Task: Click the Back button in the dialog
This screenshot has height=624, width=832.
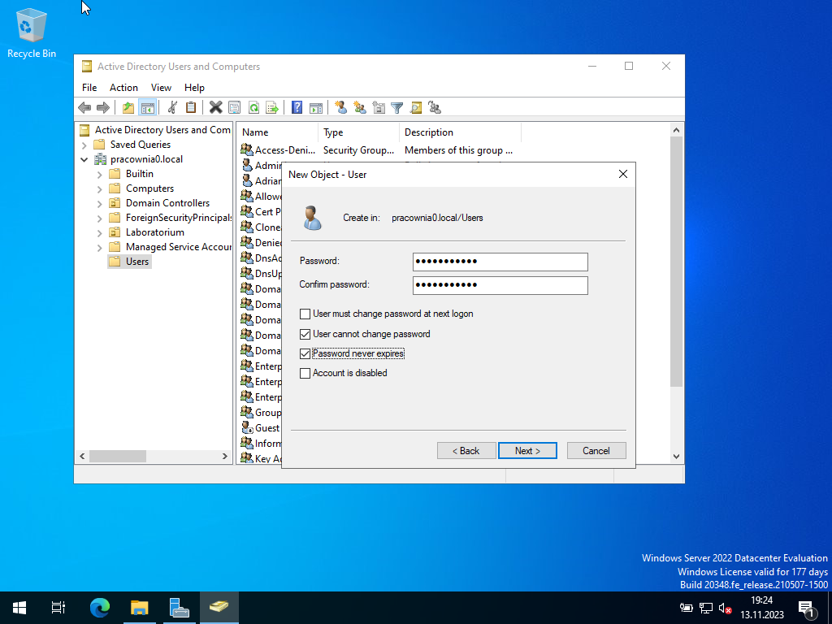Action: 466,450
